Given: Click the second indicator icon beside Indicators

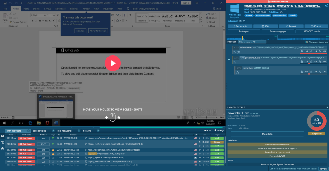Looking at the screenshot, I should pyautogui.click(x=244, y=21).
